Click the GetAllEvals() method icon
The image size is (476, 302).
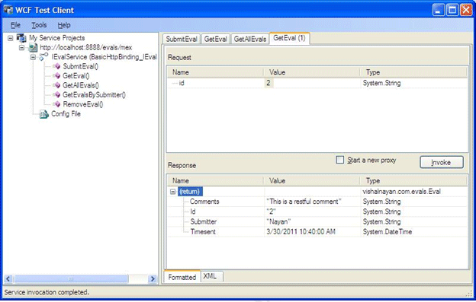[57, 85]
